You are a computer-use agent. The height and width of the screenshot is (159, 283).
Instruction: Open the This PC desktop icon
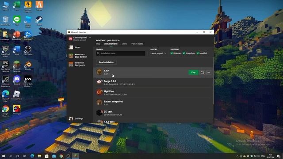coord(5,6)
